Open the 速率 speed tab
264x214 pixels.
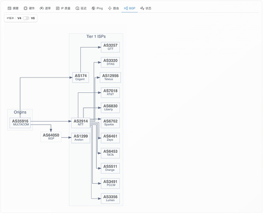point(45,8)
